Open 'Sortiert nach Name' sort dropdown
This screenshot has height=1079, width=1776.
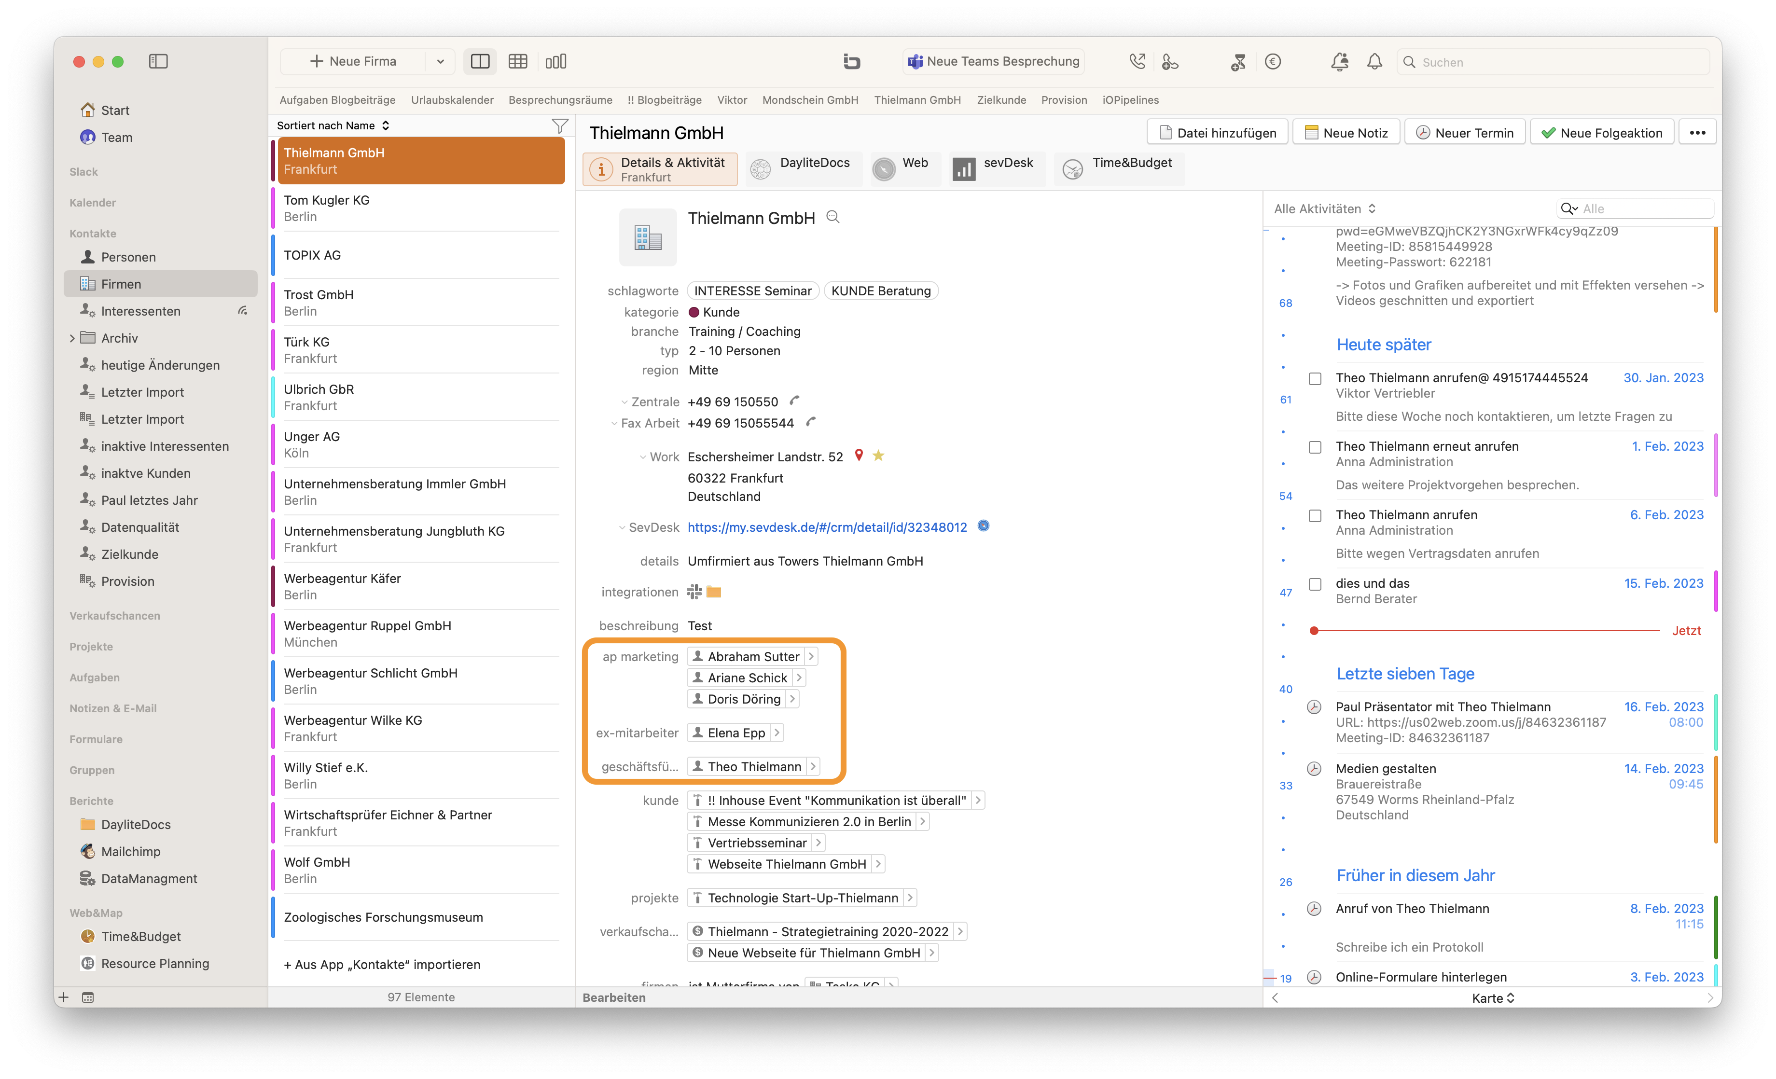[333, 125]
